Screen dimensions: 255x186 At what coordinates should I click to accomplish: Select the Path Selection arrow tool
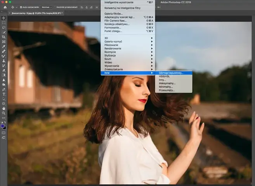tap(3, 99)
